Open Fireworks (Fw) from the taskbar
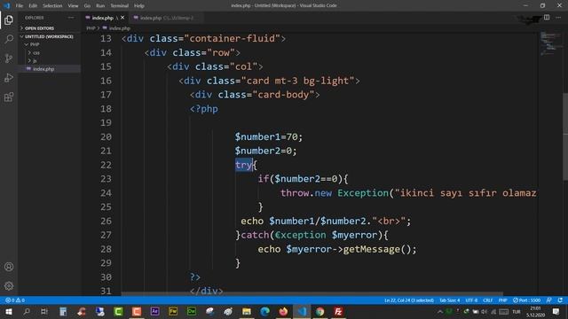The image size is (568, 319). tap(173, 311)
